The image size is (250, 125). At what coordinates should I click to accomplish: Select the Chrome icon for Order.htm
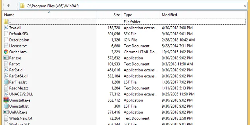coord(6,52)
